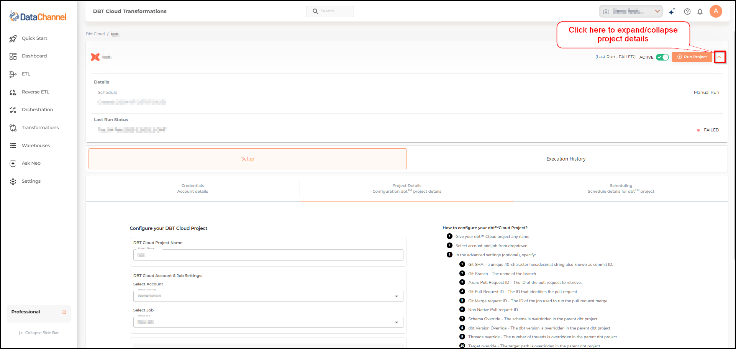Image resolution: width=736 pixels, height=349 pixels.
Task: Open the Select Job dropdown
Action: [268, 322]
